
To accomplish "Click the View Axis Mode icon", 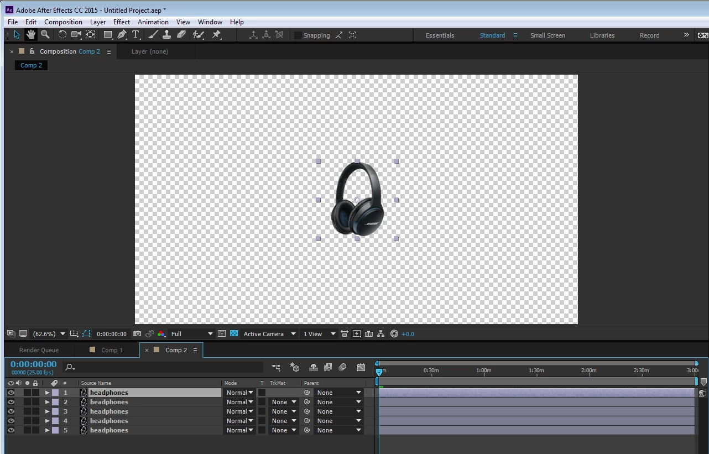I will click(x=279, y=35).
